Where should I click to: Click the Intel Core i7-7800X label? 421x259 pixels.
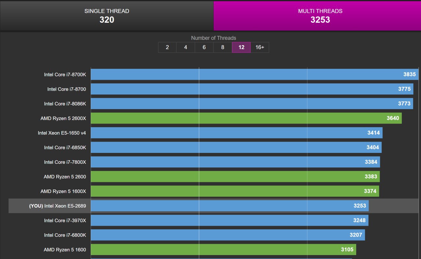pyautogui.click(x=65, y=162)
